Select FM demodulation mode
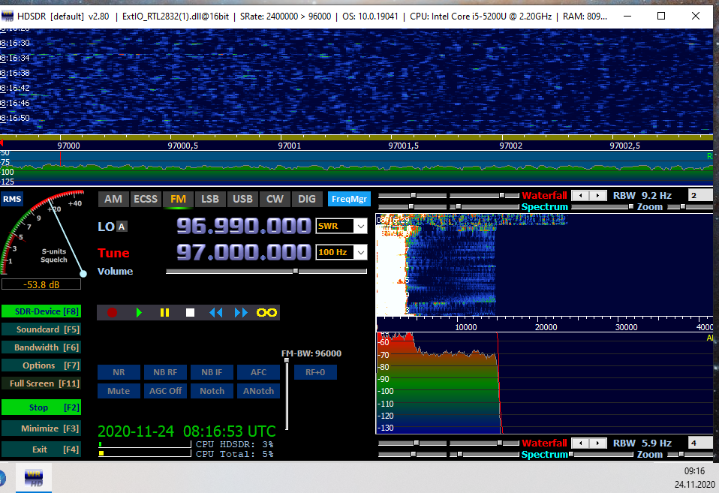This screenshot has height=493, width=719. click(178, 199)
